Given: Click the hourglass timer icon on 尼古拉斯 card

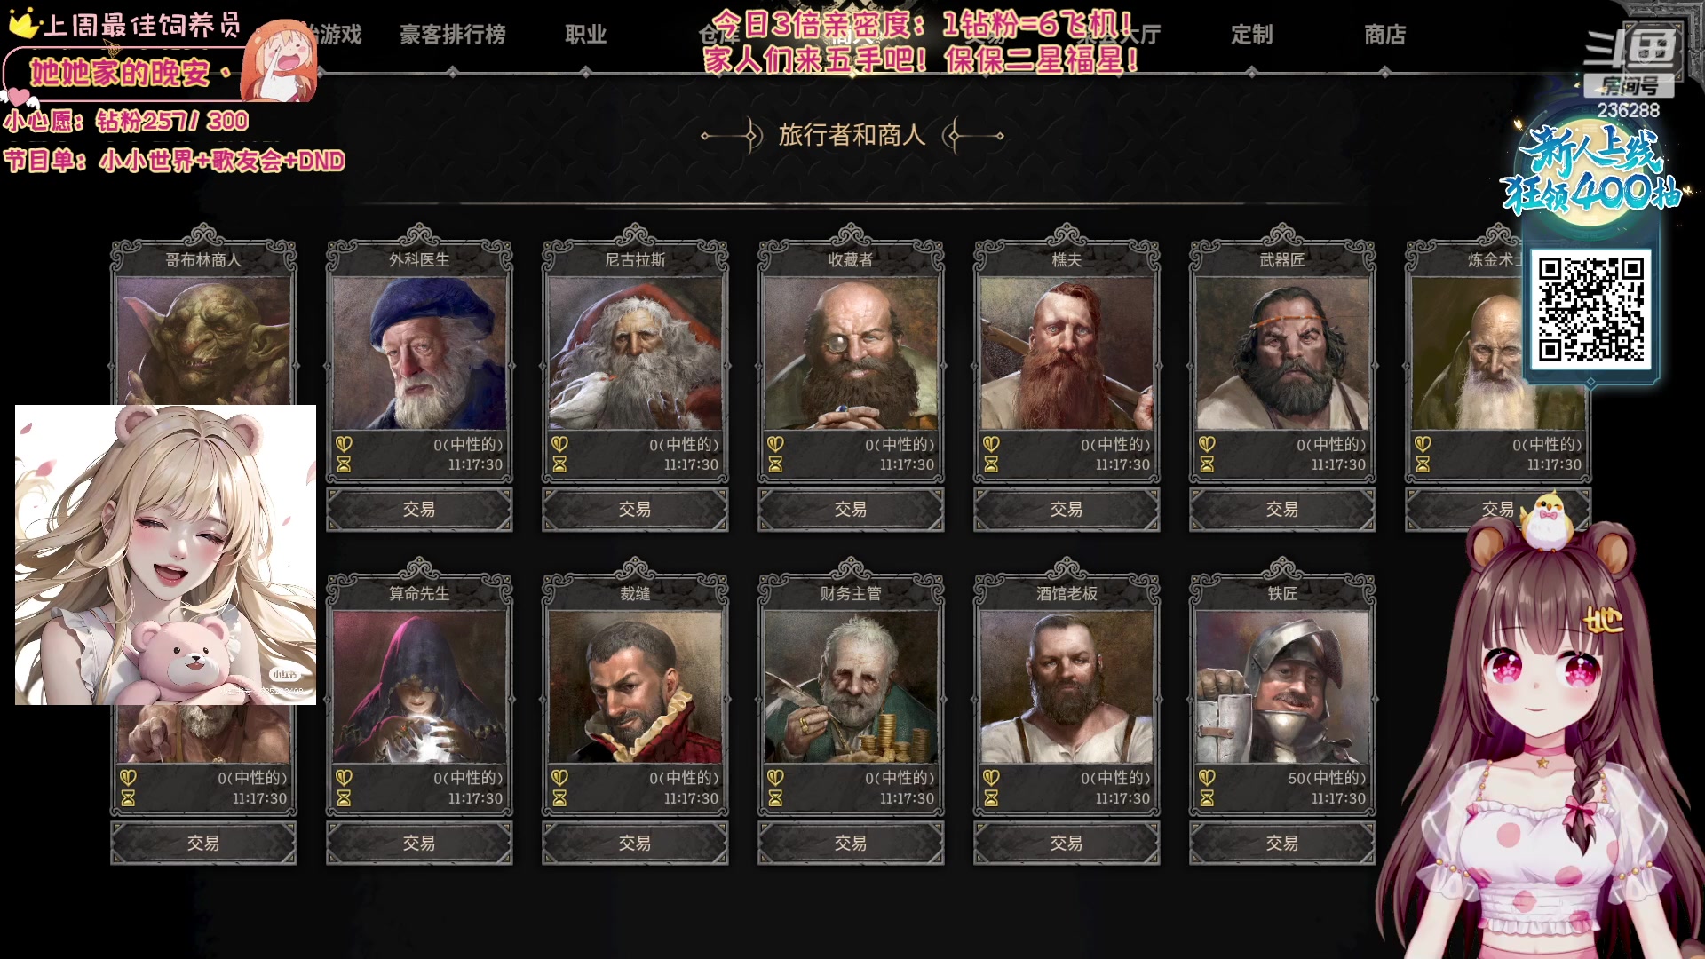Looking at the screenshot, I should [559, 464].
